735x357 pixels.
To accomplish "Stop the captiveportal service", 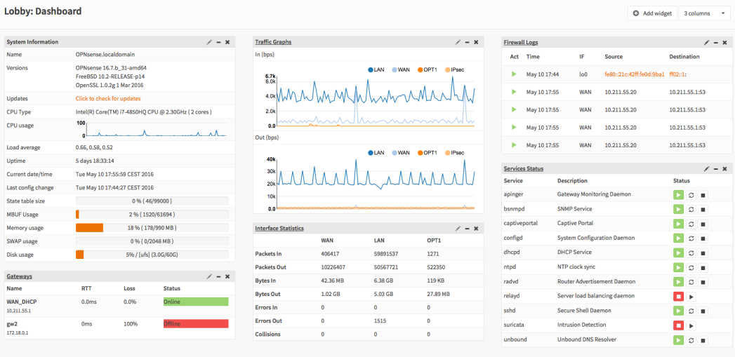I will tap(703, 224).
